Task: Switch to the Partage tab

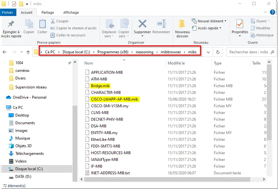Action: 48,12
